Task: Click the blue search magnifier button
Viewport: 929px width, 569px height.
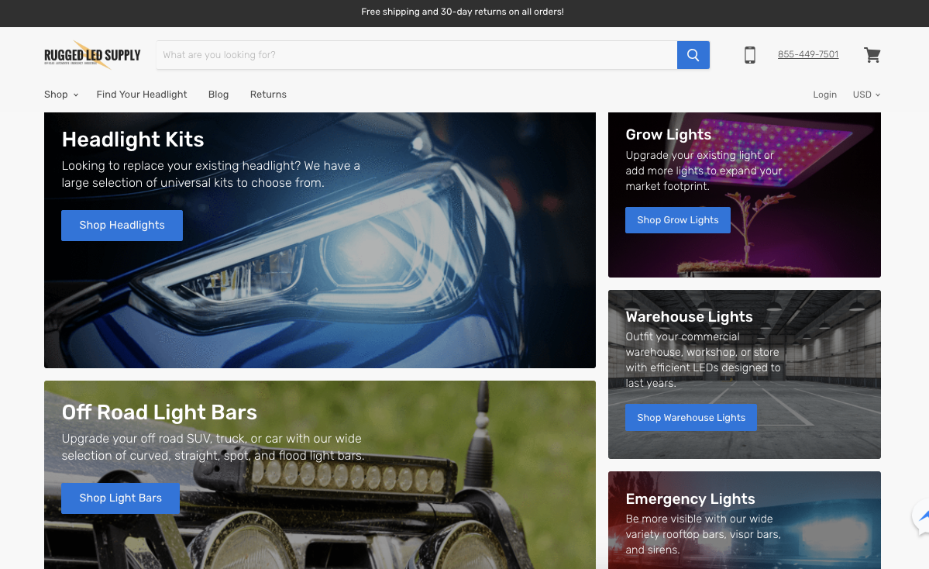Action: (x=693, y=55)
